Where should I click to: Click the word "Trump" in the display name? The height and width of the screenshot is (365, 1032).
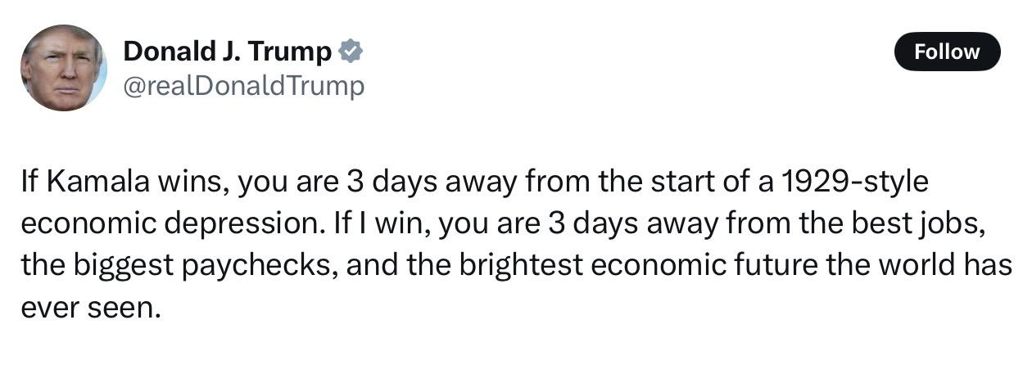pyautogui.click(x=292, y=52)
